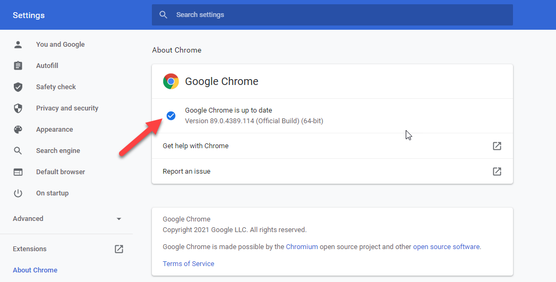Go to the About Chrome menu item
This screenshot has width=556, height=282.
click(35, 270)
